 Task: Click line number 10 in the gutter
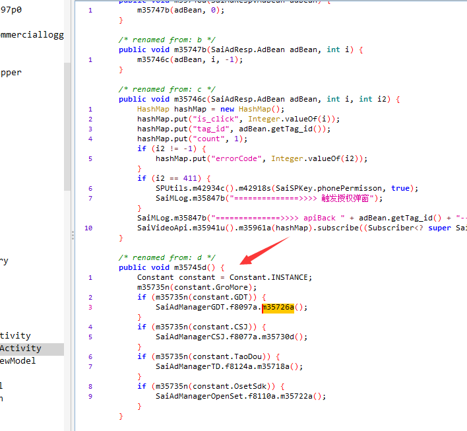[x=89, y=228]
